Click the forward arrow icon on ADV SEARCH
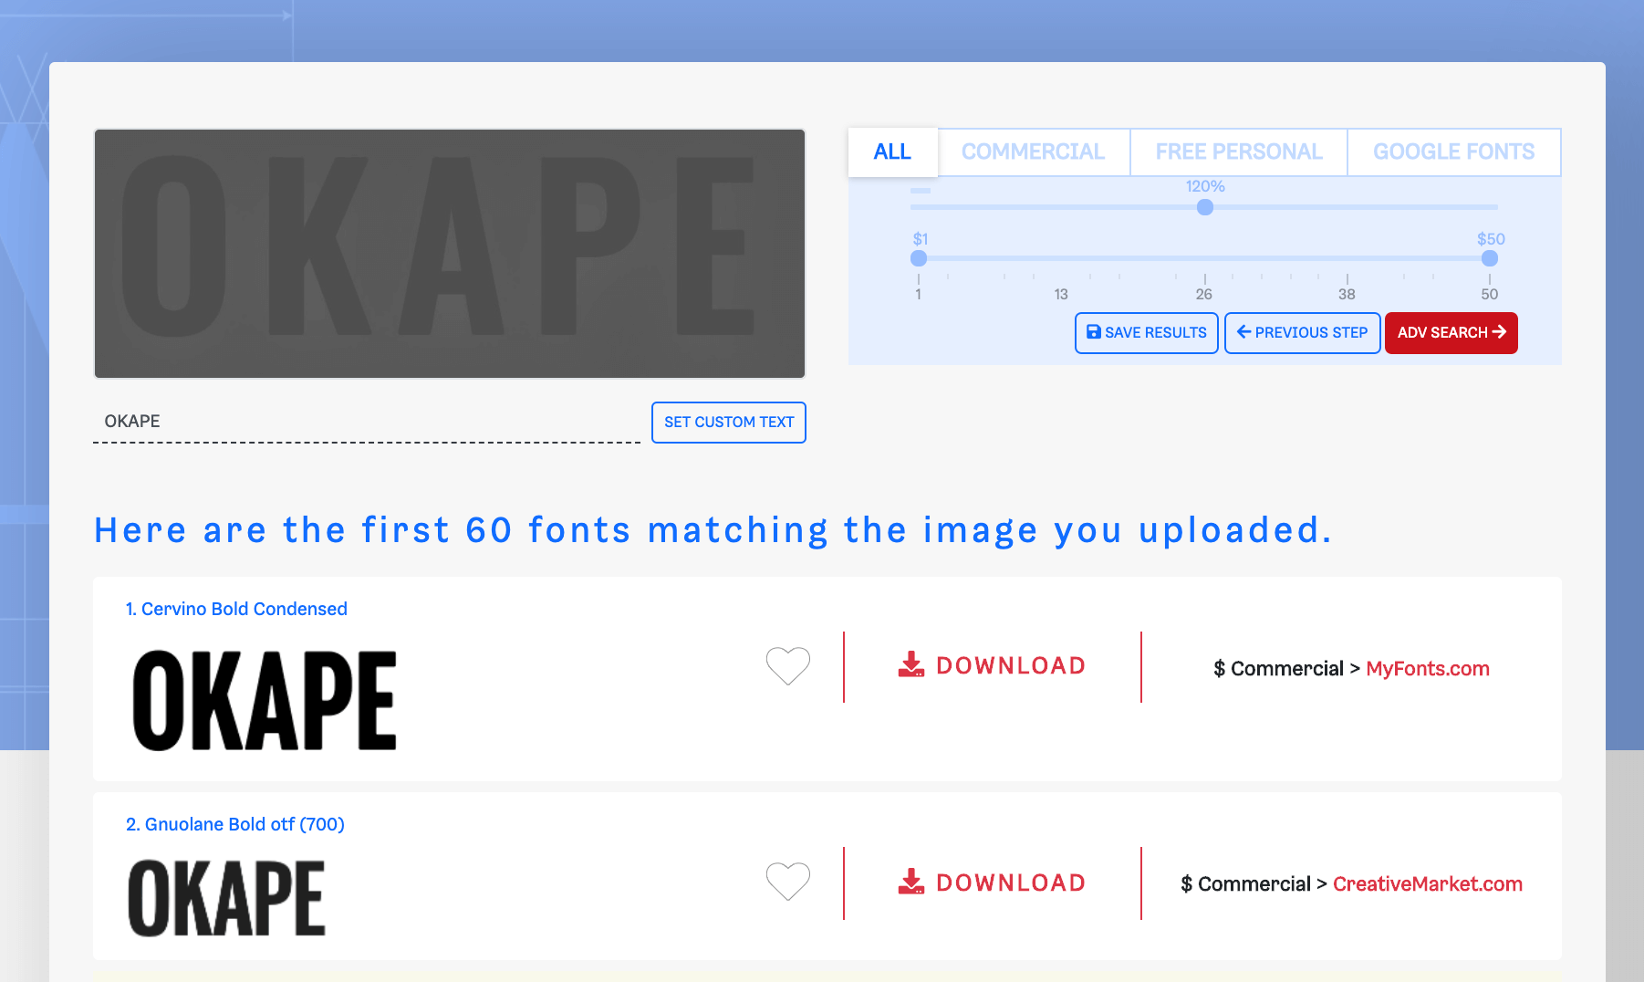This screenshot has height=982, width=1644. coord(1501,332)
